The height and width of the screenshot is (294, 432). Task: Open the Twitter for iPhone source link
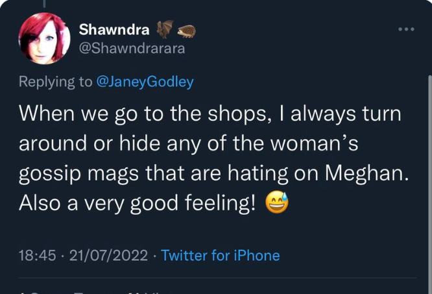pyautogui.click(x=221, y=255)
